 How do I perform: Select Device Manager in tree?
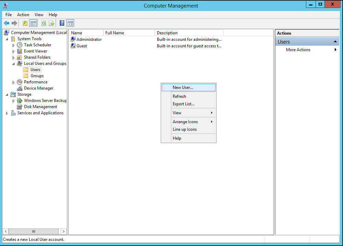tap(38, 88)
